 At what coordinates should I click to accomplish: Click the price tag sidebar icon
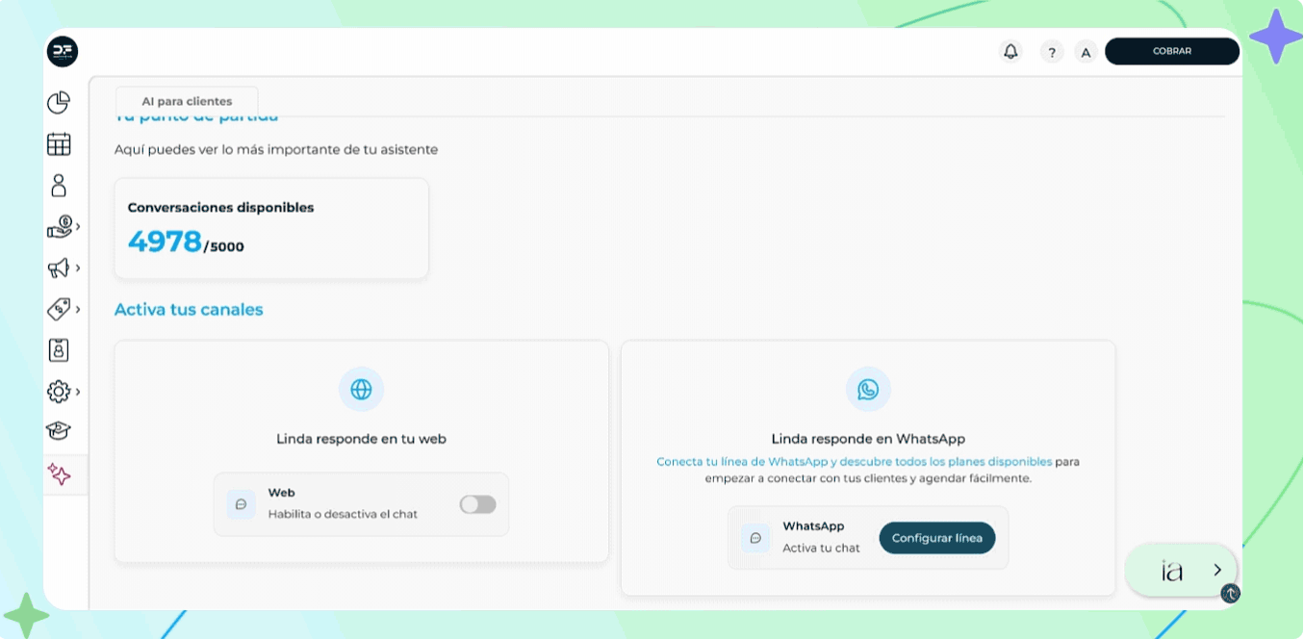tap(58, 309)
